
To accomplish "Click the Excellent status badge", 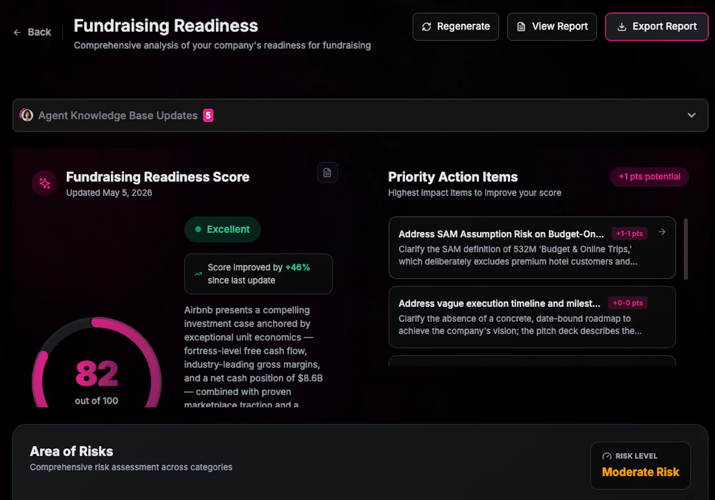I will coord(223,229).
